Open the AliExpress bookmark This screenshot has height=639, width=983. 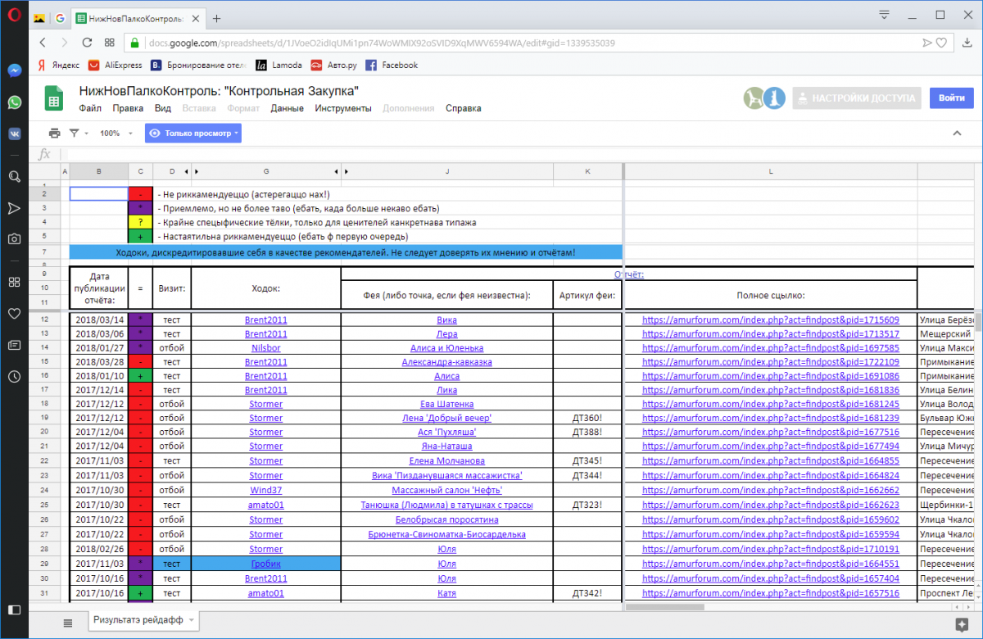click(116, 65)
